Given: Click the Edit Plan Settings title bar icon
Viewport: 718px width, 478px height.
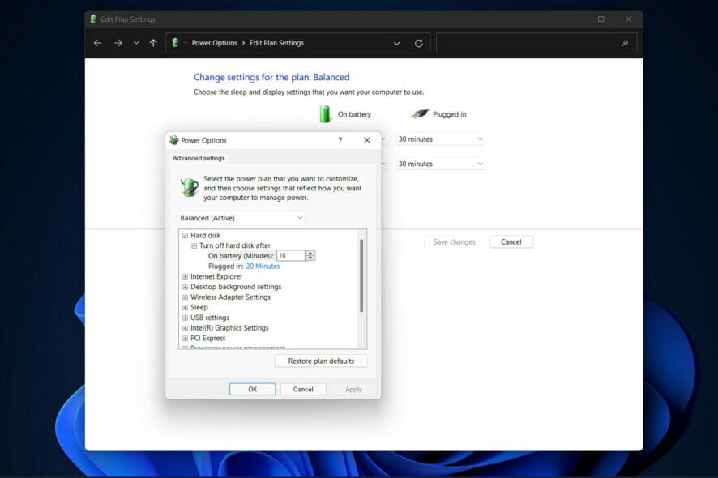Looking at the screenshot, I should coord(93,19).
